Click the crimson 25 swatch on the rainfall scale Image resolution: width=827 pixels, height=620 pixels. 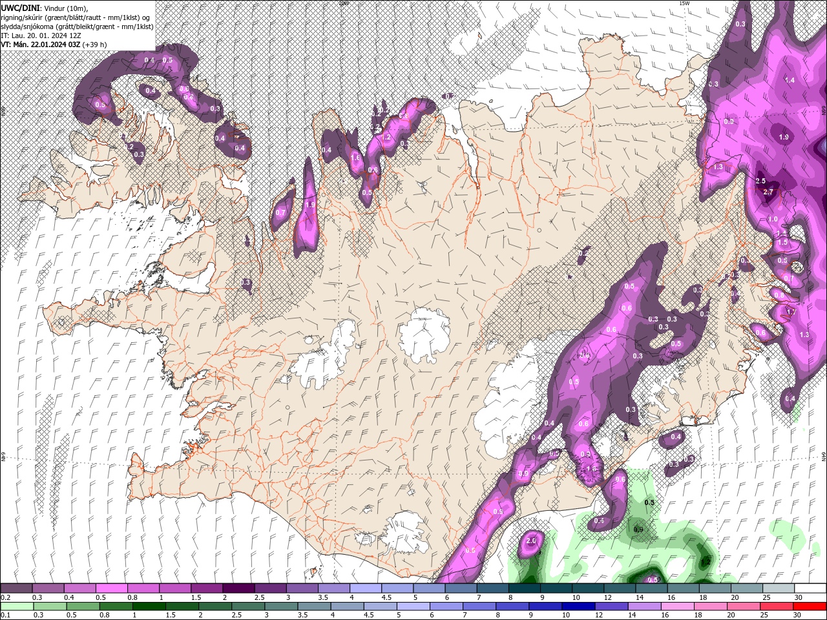(775, 606)
